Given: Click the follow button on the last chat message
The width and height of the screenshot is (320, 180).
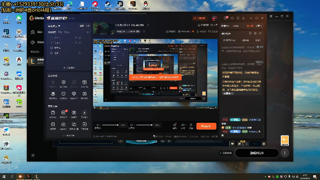Looking at the screenshot, I should [225, 132].
